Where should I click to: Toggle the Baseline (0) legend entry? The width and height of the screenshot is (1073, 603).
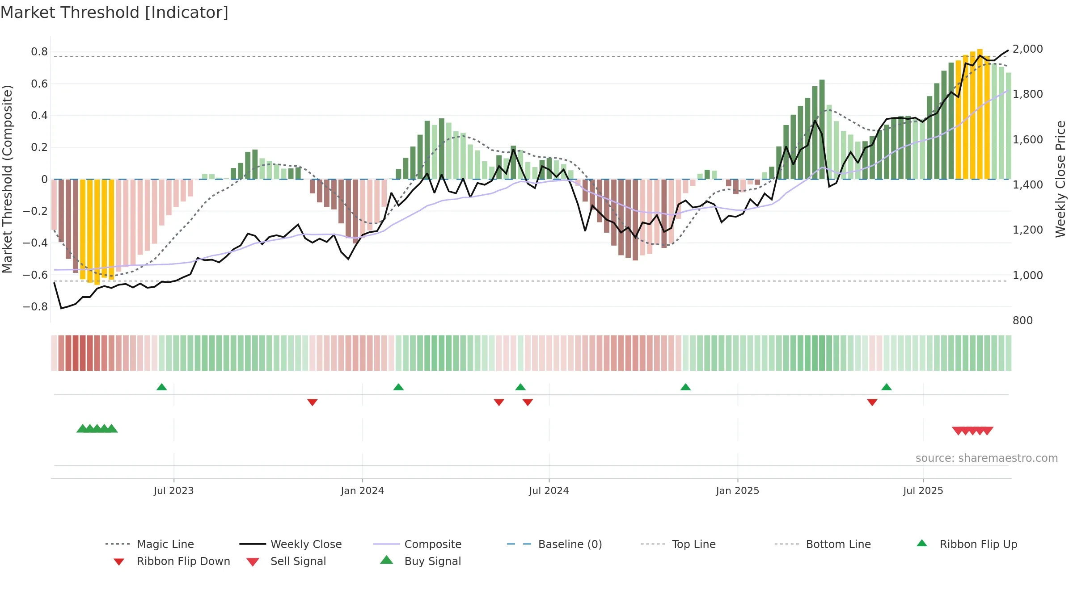click(x=554, y=544)
